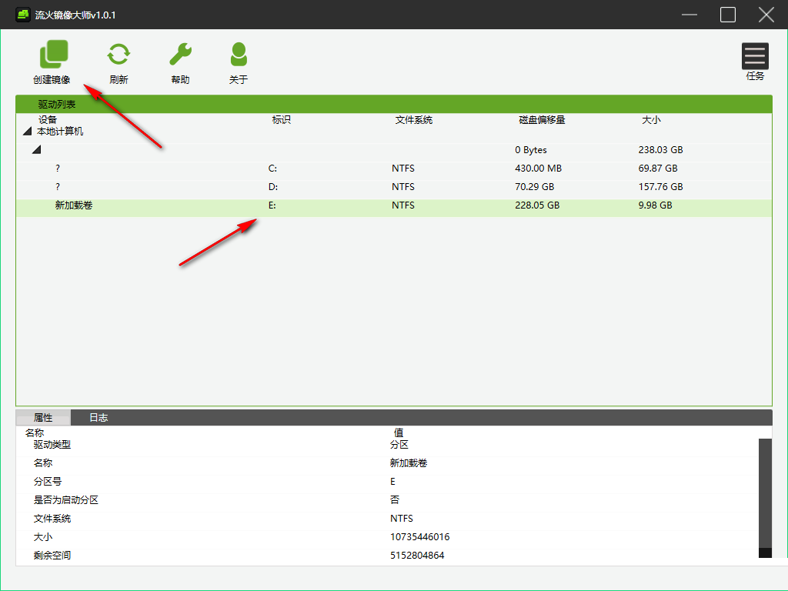Click the 名称 column header in properties
Viewport: 788px width, 591px height.
tap(35, 432)
